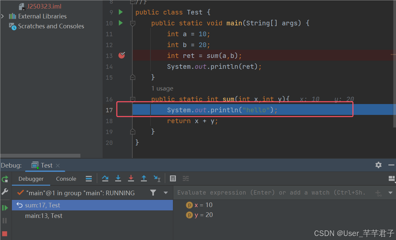Click fold end marker at line 15

tap(133, 77)
